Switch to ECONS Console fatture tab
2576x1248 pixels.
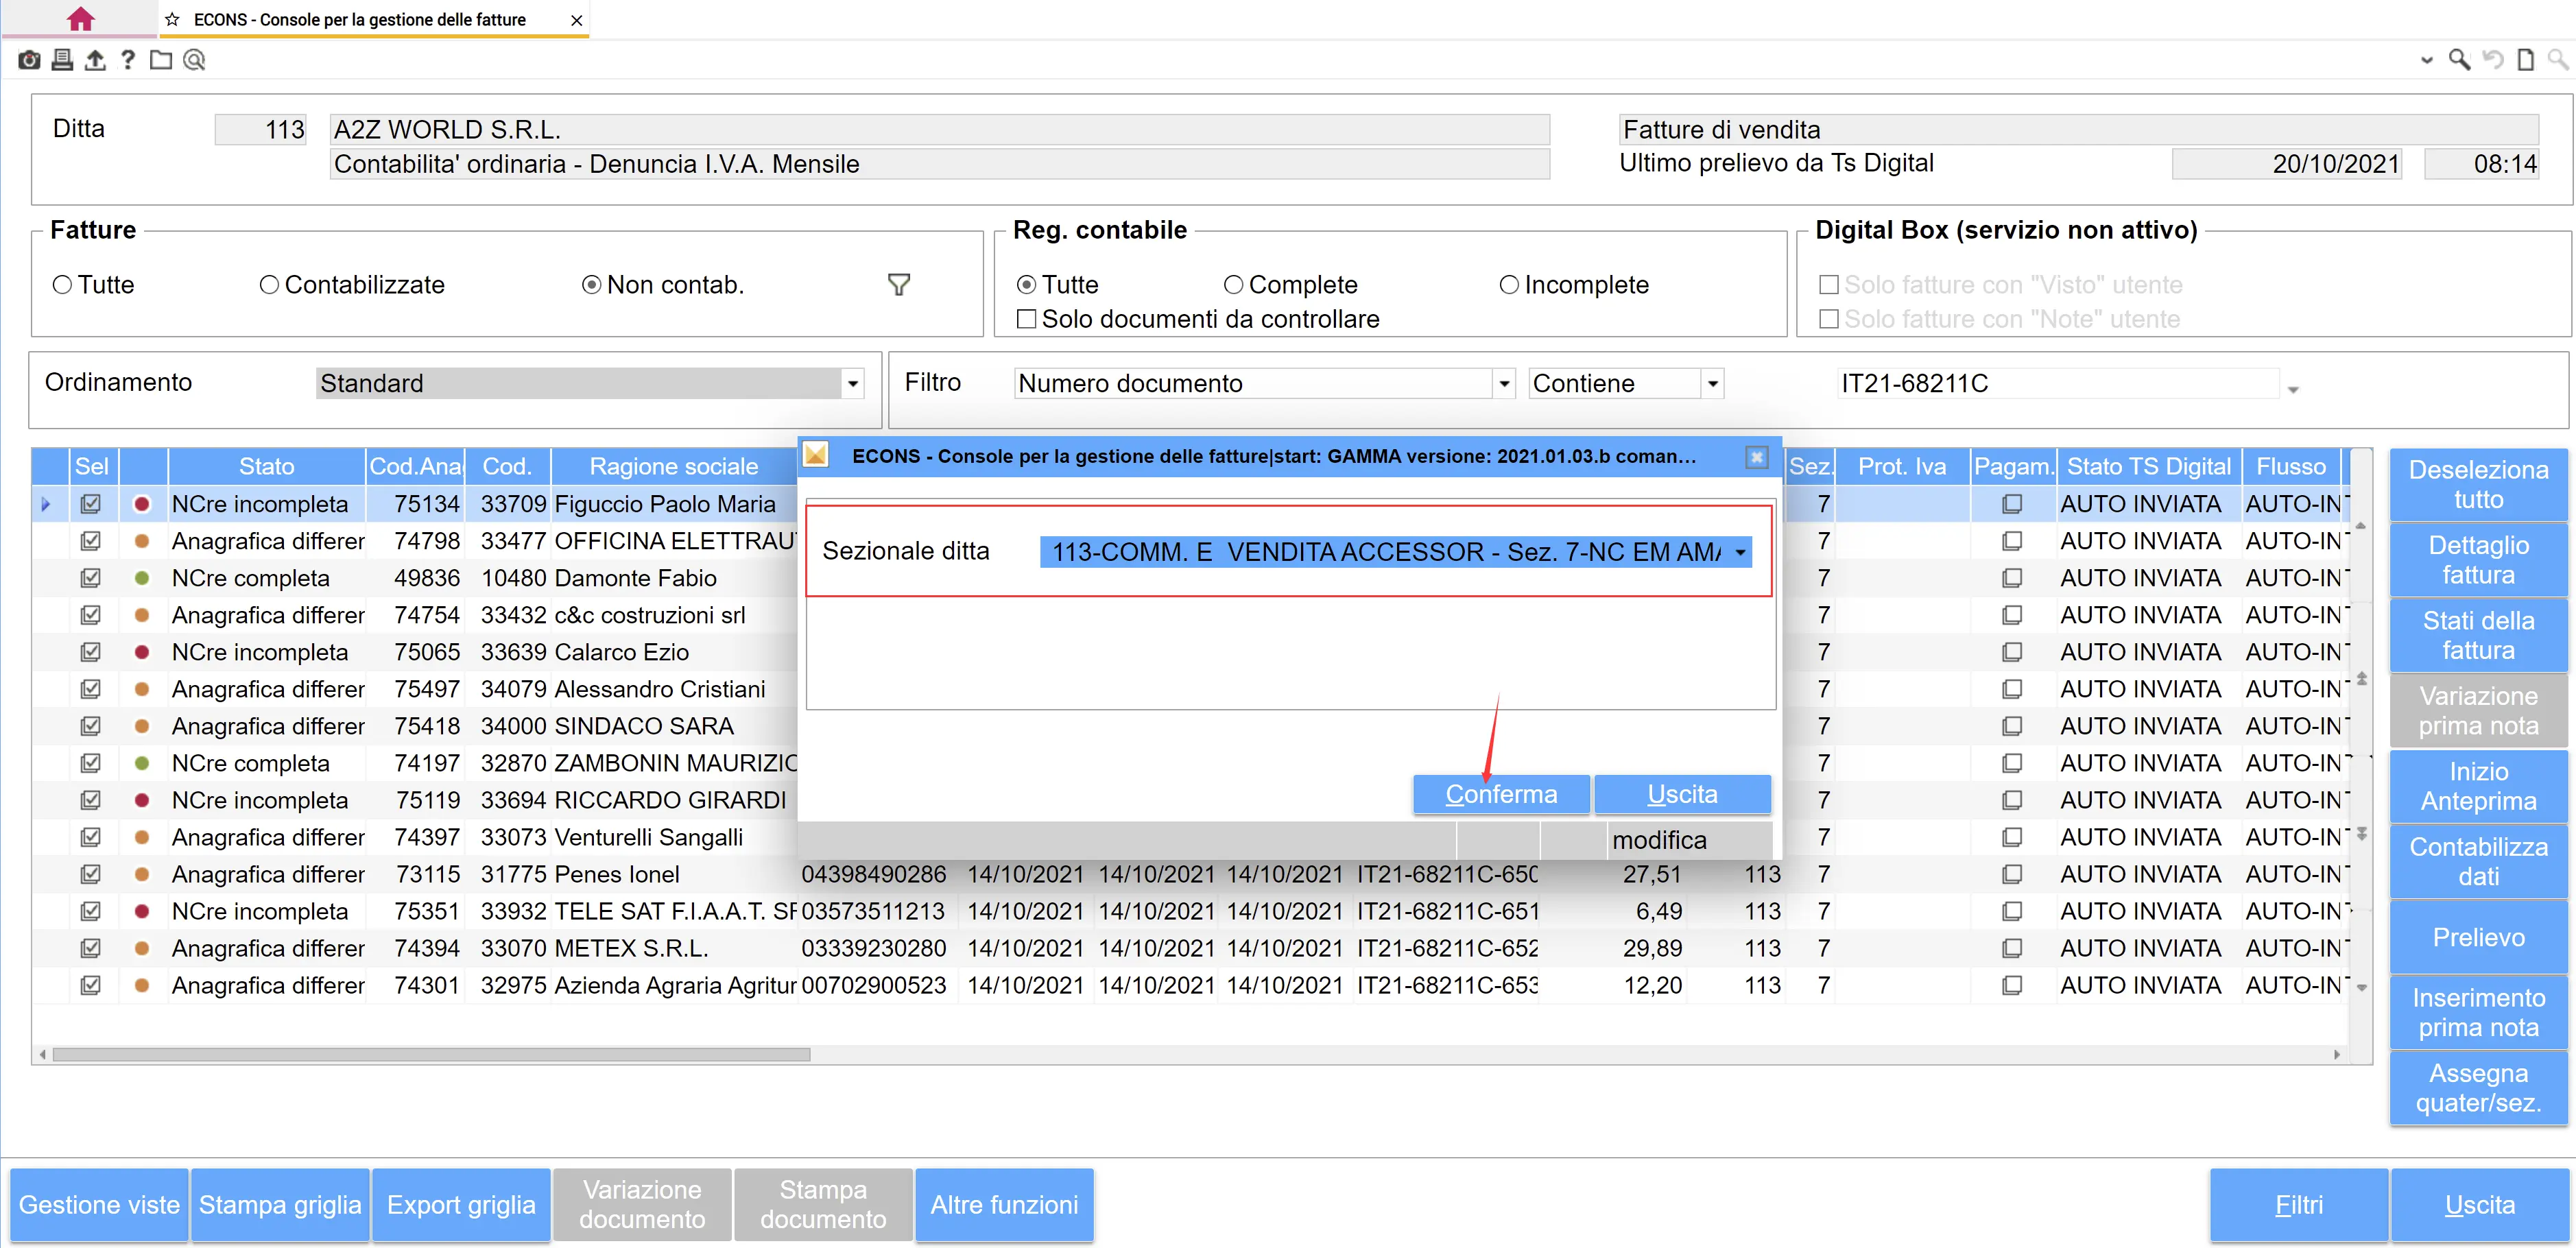(360, 19)
